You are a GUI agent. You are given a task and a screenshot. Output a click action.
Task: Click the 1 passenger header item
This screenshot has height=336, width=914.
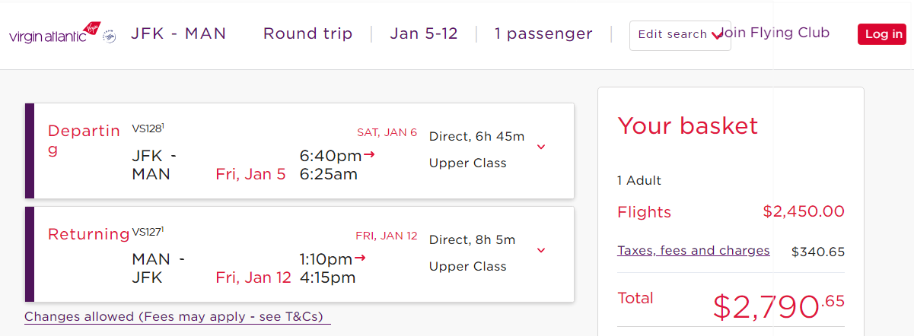543,34
